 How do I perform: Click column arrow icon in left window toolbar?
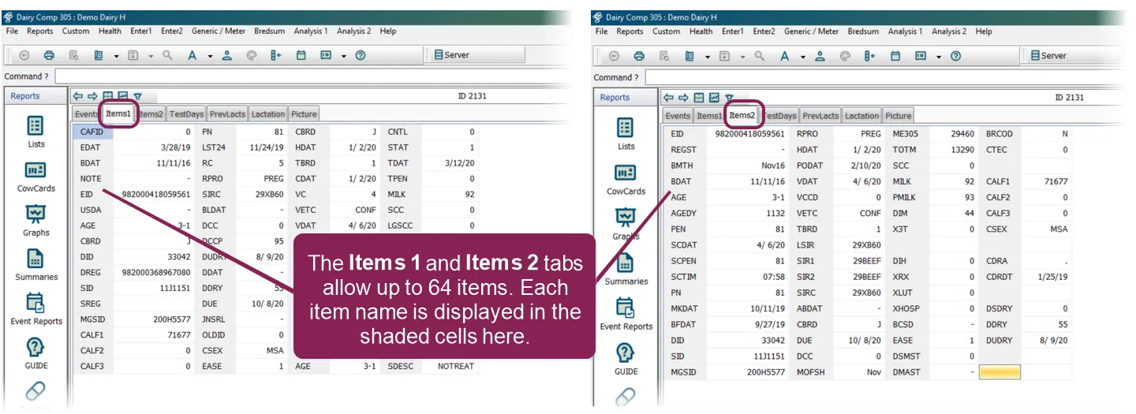coord(275,55)
